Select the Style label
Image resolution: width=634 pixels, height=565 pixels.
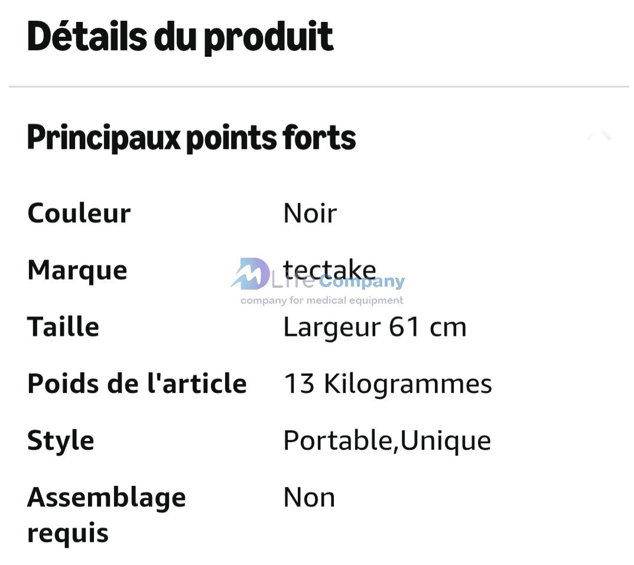(x=61, y=441)
